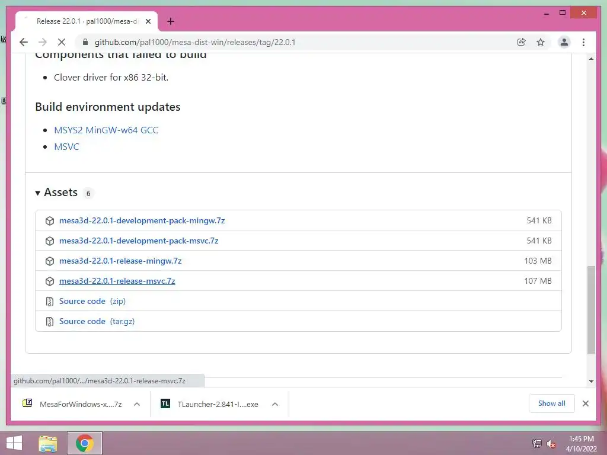This screenshot has width=607, height=455.
Task: Click package icon beside development-pack-mingw.7z
Action: tap(50, 221)
